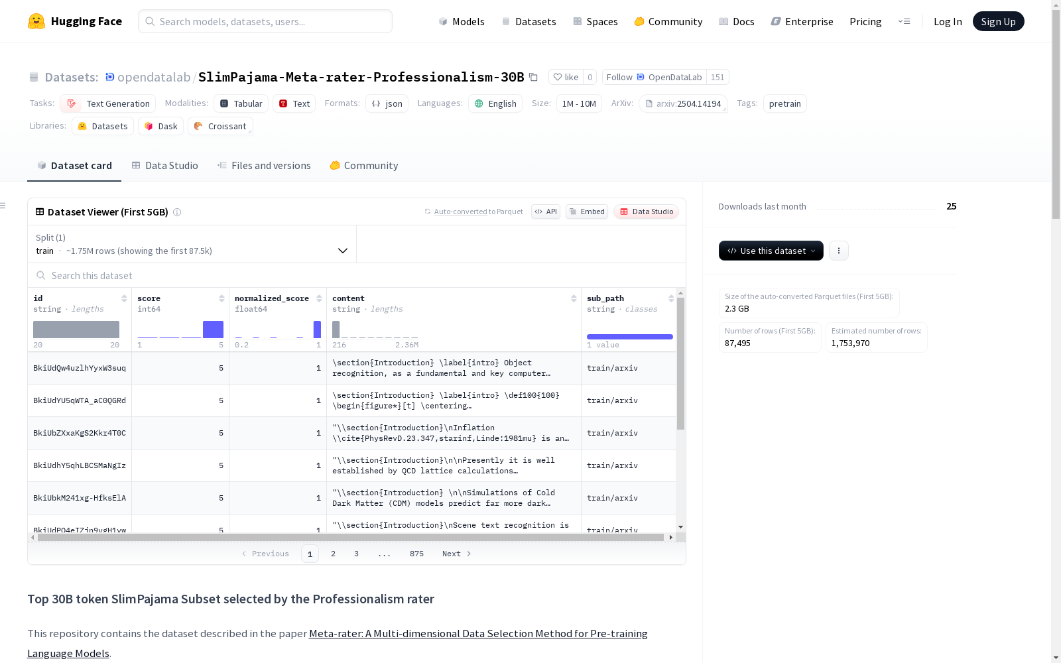
Task: Click the 1M - 10M size tag
Action: coord(579,103)
